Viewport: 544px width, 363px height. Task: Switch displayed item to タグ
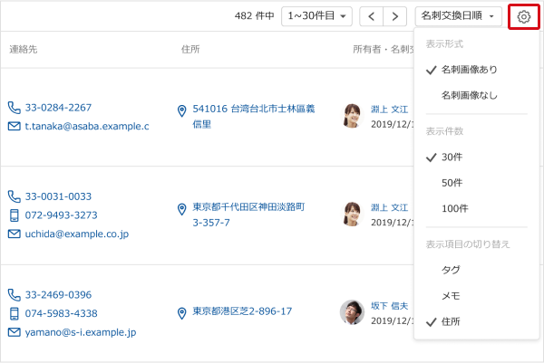point(450,271)
